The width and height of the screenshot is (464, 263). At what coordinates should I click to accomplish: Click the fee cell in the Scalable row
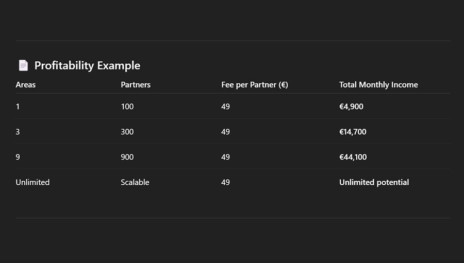point(225,182)
